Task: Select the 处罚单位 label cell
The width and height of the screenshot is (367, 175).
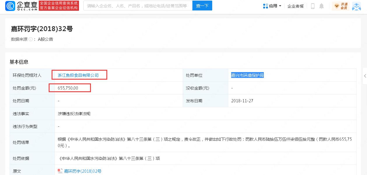Action: pyautogui.click(x=206, y=75)
